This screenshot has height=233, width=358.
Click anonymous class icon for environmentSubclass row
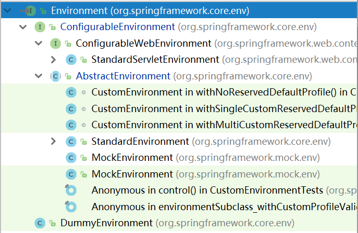tap(71, 207)
